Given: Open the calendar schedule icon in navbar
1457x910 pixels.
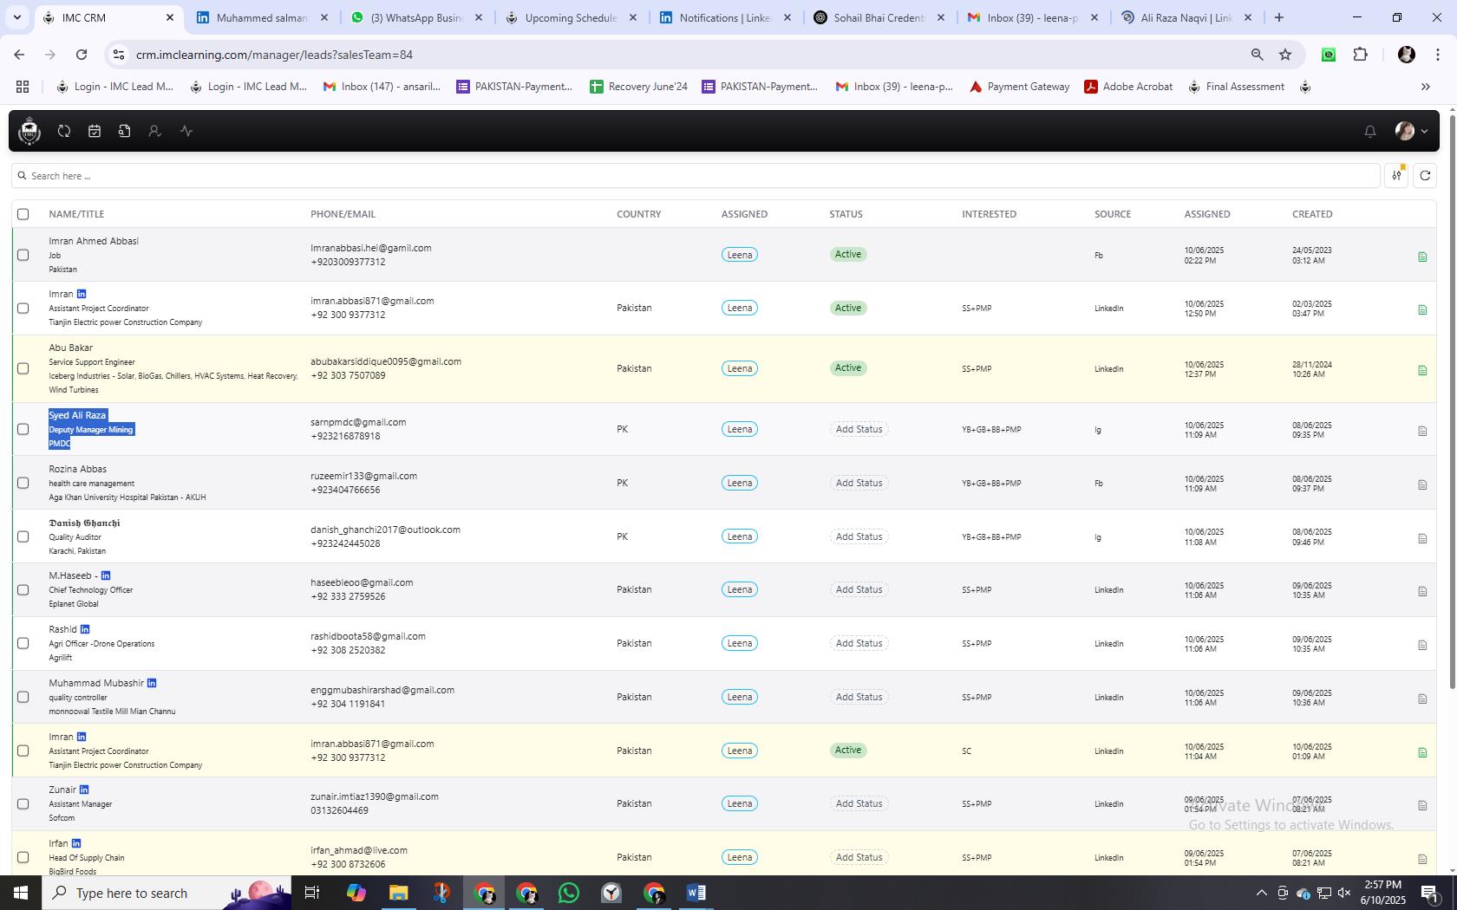Looking at the screenshot, I should (x=95, y=131).
